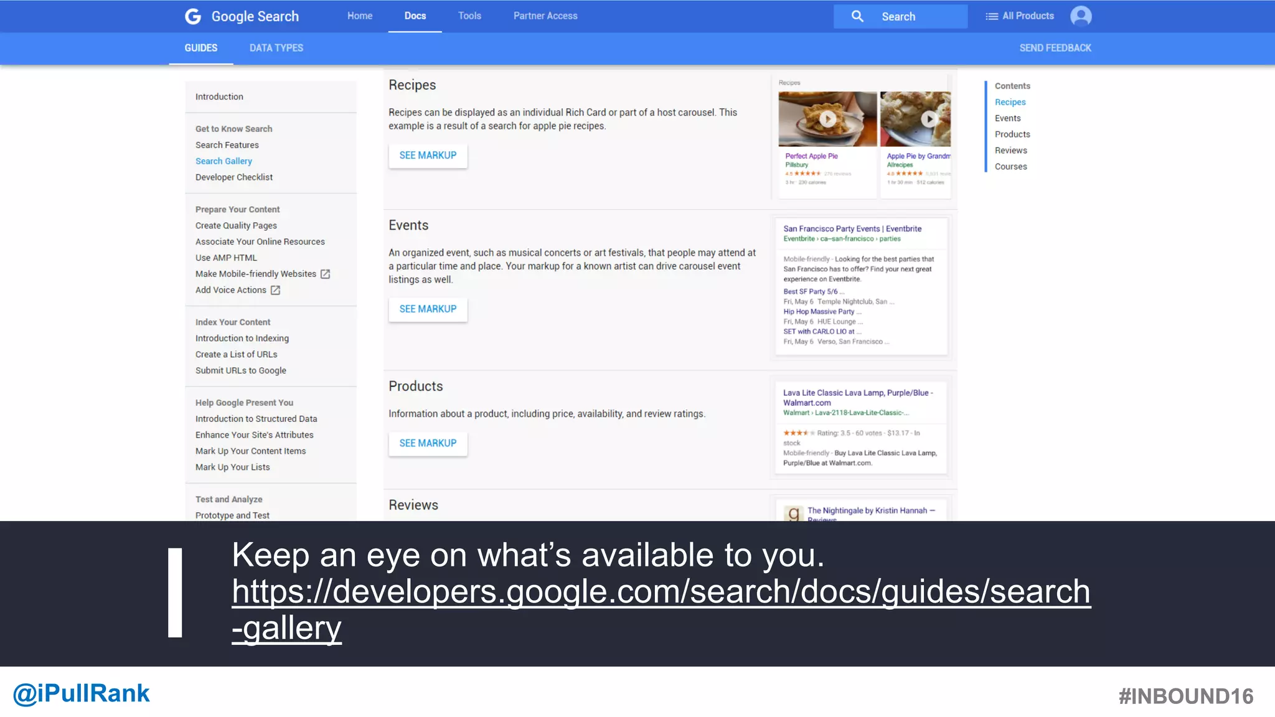Click the Help Google Present You heading

(244, 403)
